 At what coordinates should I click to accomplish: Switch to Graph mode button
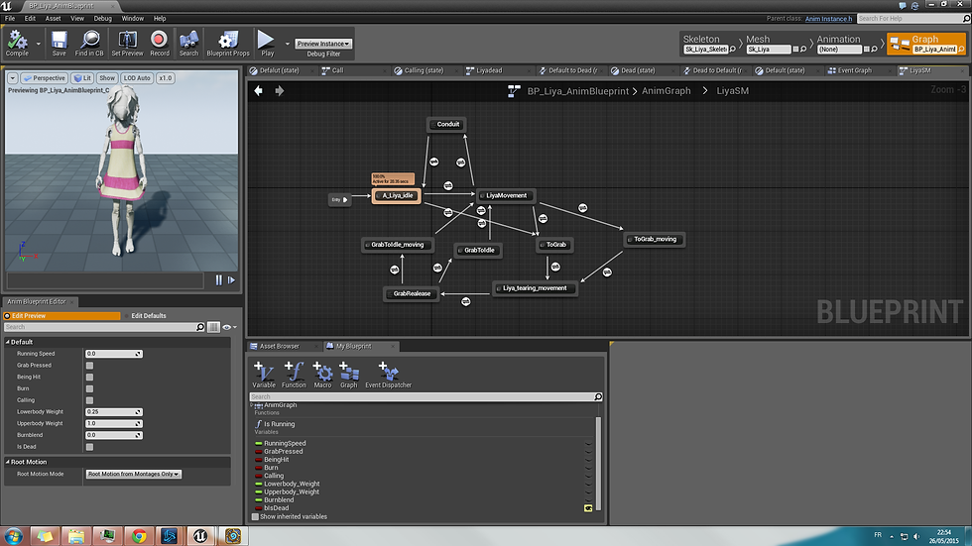(926, 44)
